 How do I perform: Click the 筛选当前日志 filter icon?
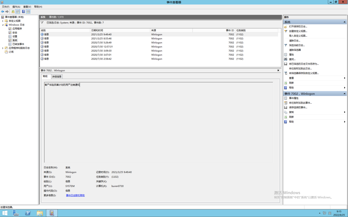(286, 45)
